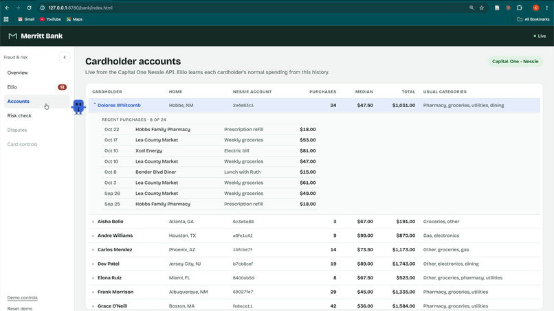This screenshot has height=311, width=554.
Task: Open YouTube bookmark
Action: coord(50,19)
